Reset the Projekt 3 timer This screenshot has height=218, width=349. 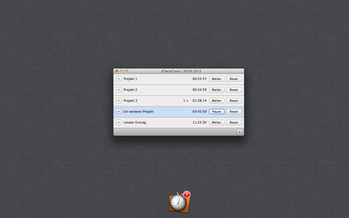tap(234, 101)
